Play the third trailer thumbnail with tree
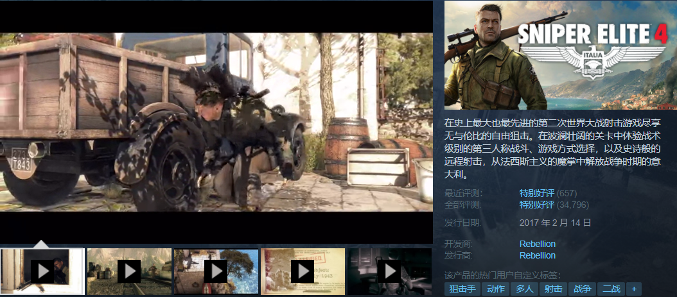 216,271
